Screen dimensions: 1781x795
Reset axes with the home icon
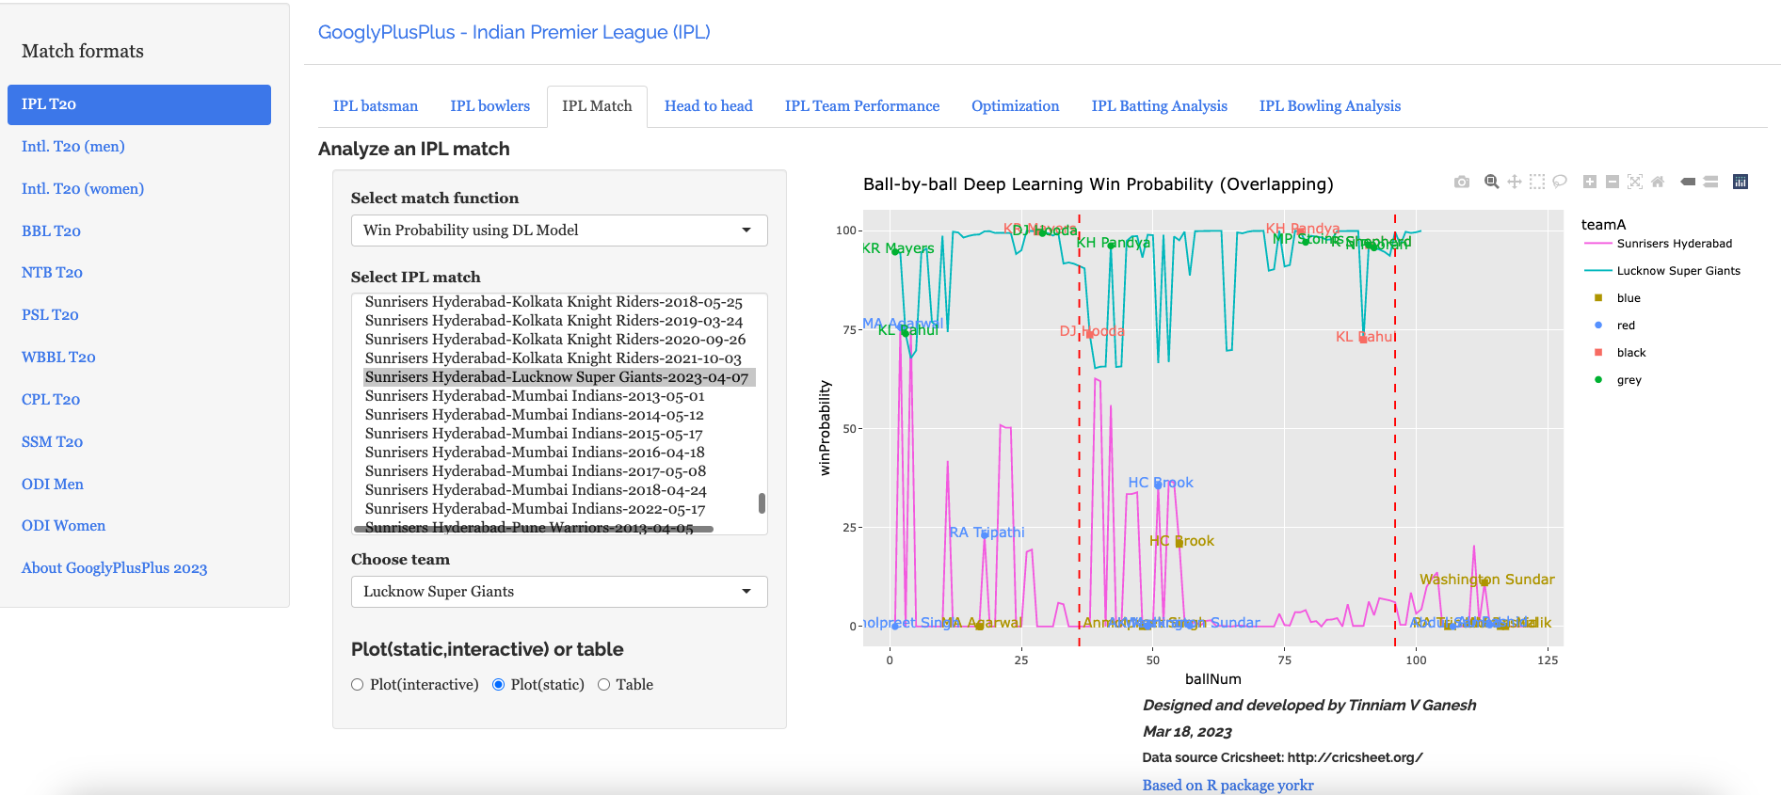[x=1658, y=182]
